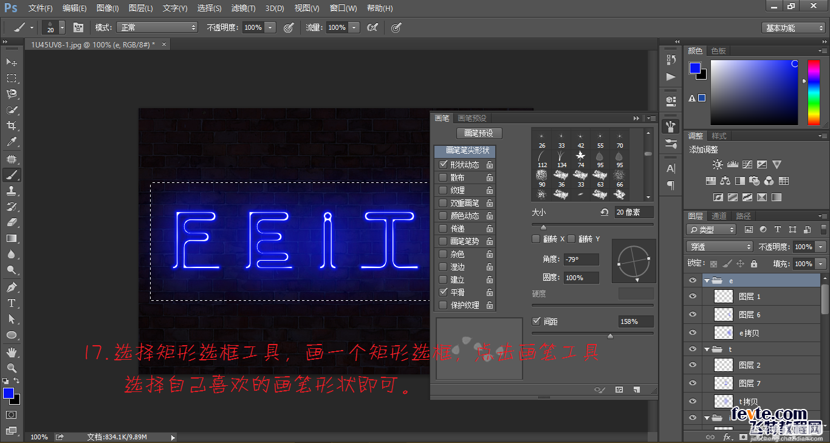830x443 pixels.
Task: Click the lock all icon in Layers panel
Action: [x=754, y=264]
